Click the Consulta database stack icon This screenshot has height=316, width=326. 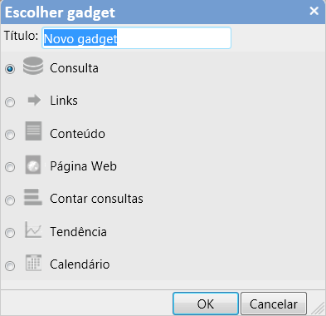[x=33, y=66]
